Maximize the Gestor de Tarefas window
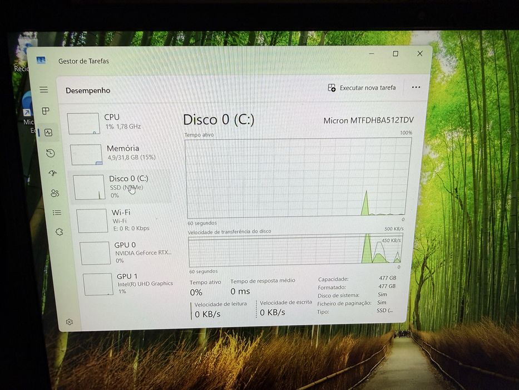The width and height of the screenshot is (519, 390). pyautogui.click(x=395, y=53)
